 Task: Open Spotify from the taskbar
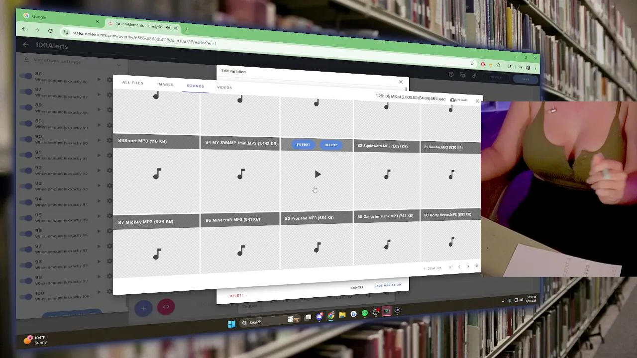[365, 313]
